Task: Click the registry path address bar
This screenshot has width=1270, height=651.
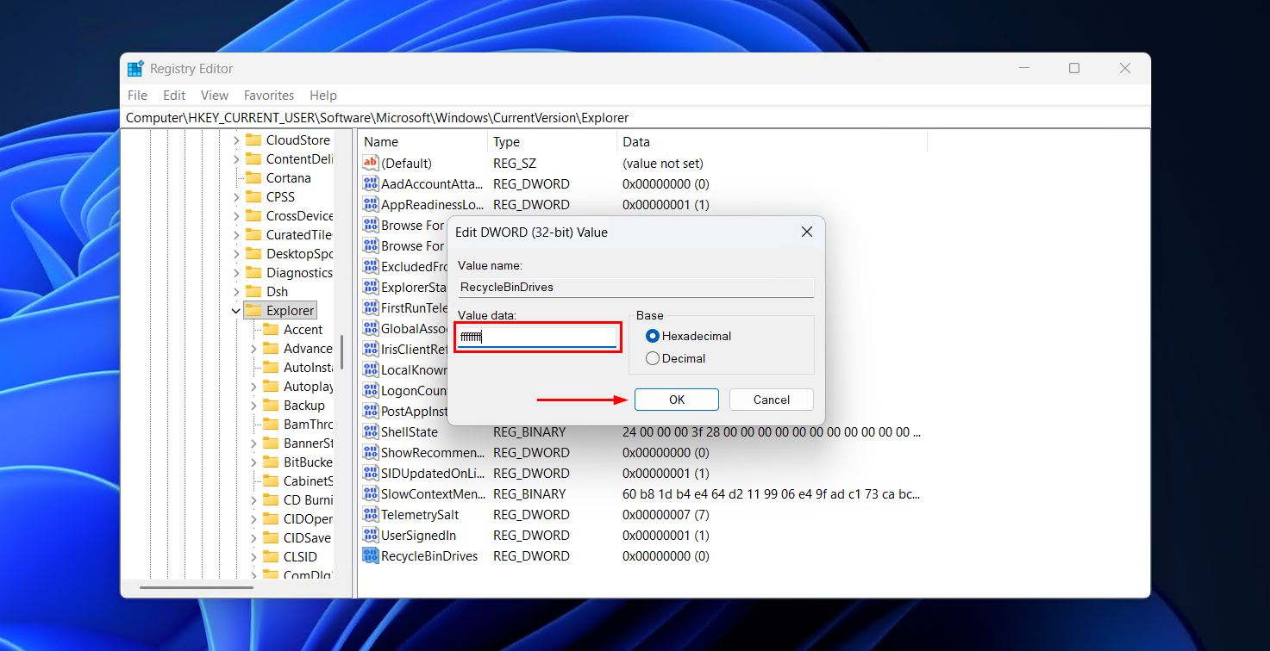Action: pos(636,117)
